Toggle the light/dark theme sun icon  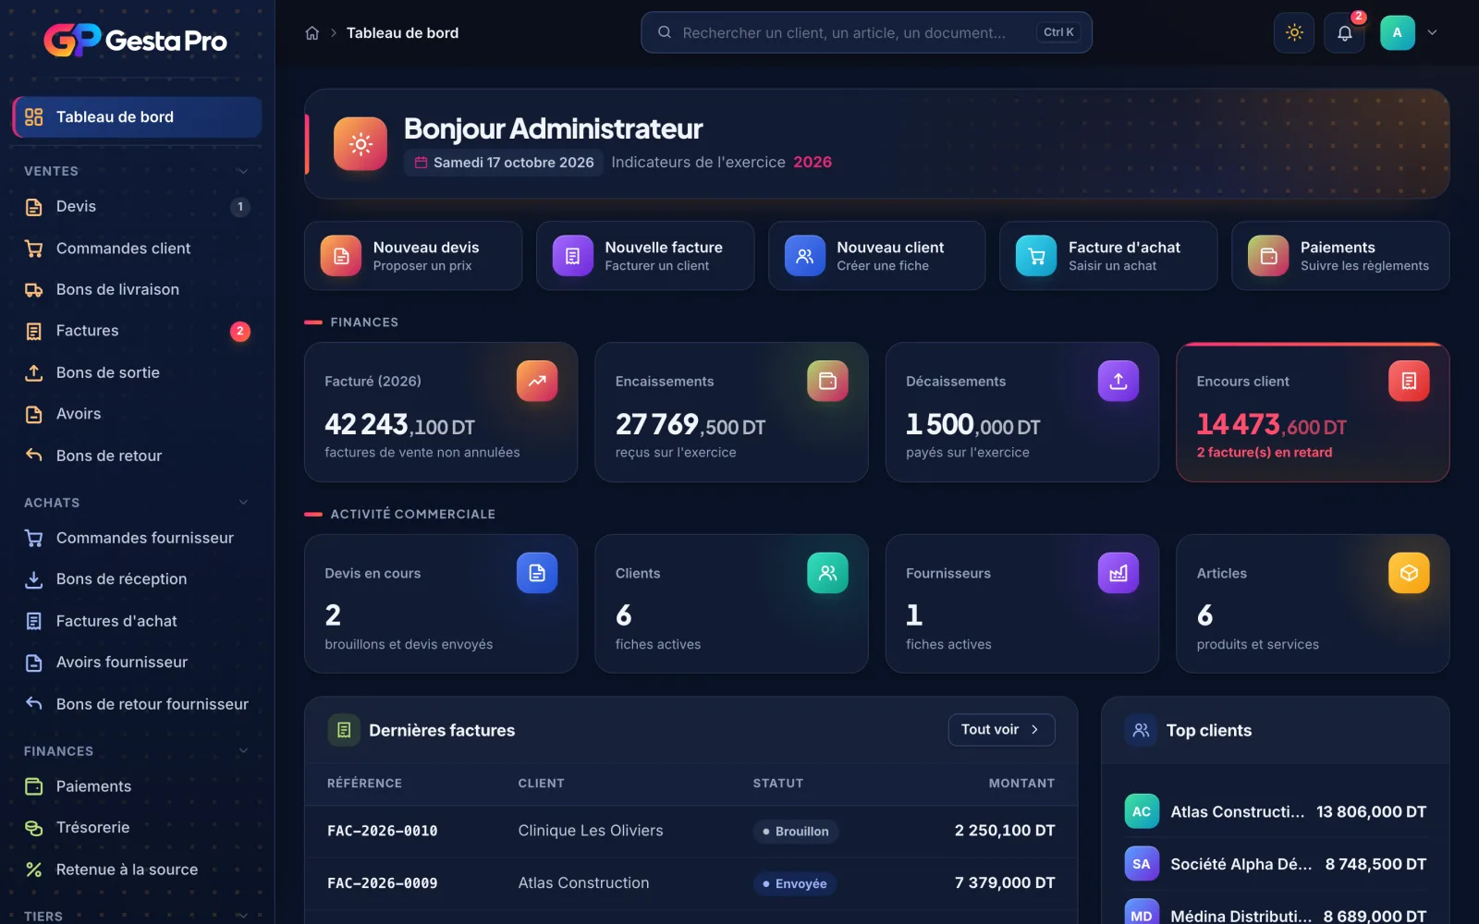[x=1294, y=33]
